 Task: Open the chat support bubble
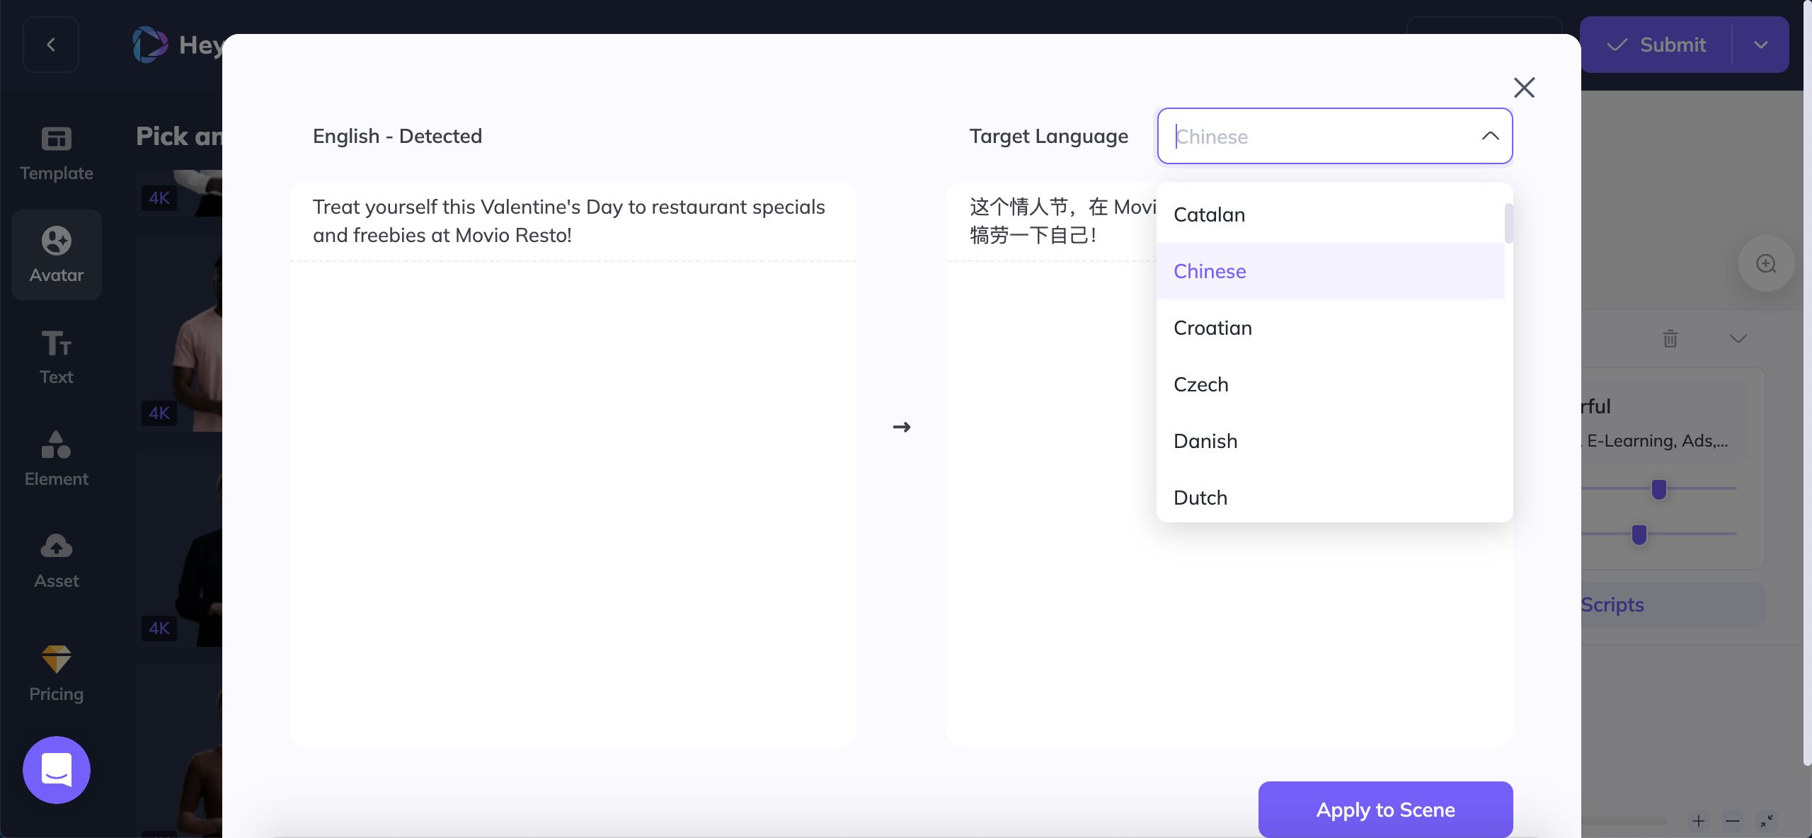[x=57, y=769]
